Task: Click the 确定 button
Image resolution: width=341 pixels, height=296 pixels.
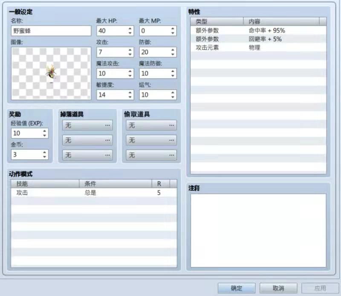Action: 237,288
